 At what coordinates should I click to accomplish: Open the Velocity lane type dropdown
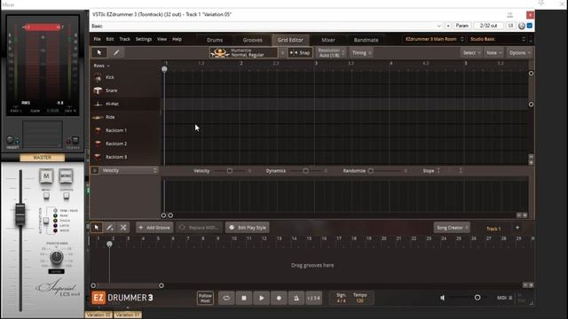130,170
